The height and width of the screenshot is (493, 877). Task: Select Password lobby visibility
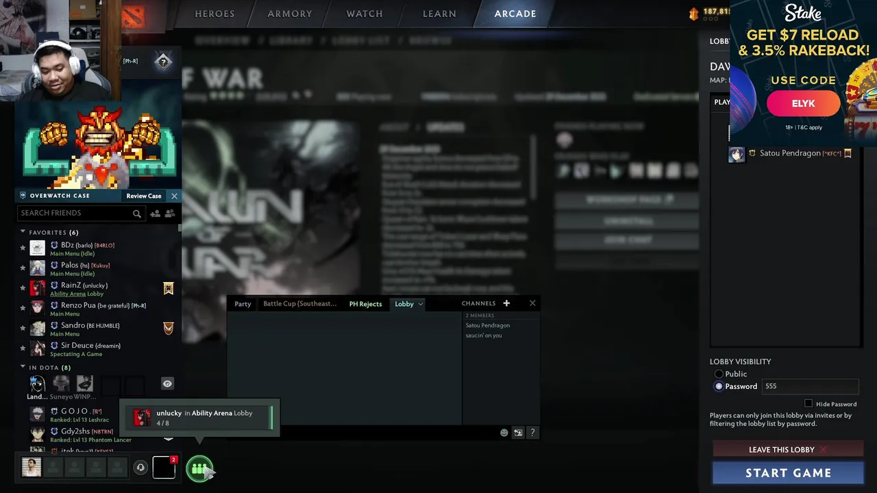pyautogui.click(x=719, y=386)
